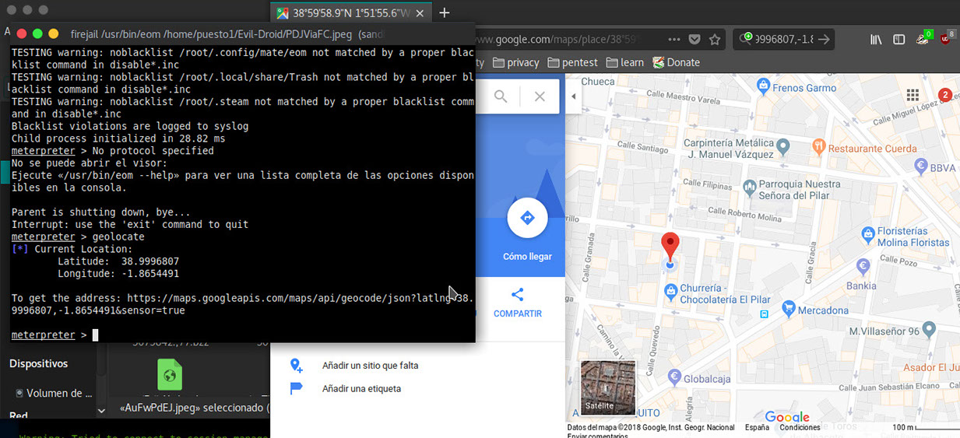960x438 pixels.
Task: Click Añadir una etiqueta
Action: click(361, 388)
